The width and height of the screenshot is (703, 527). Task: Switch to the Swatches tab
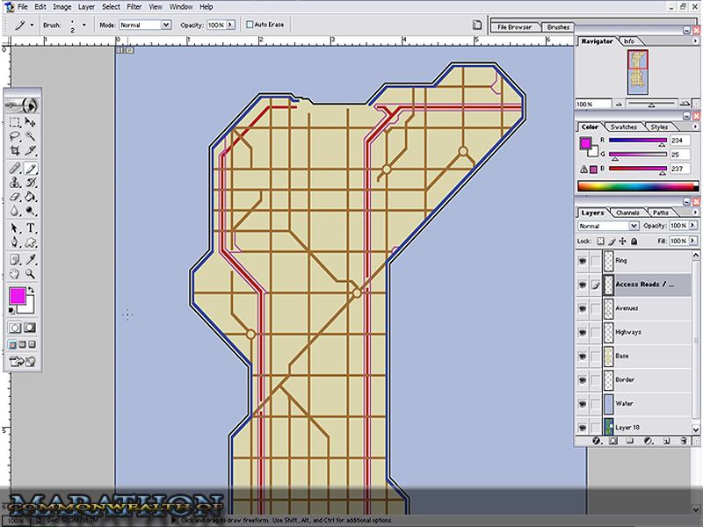coord(621,127)
